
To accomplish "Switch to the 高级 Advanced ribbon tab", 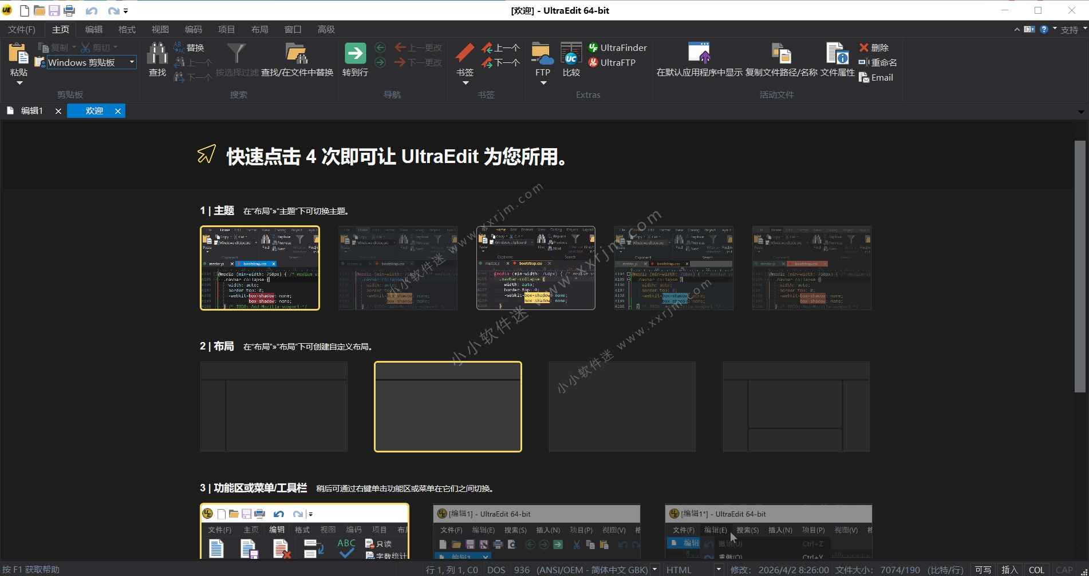I will tap(326, 29).
